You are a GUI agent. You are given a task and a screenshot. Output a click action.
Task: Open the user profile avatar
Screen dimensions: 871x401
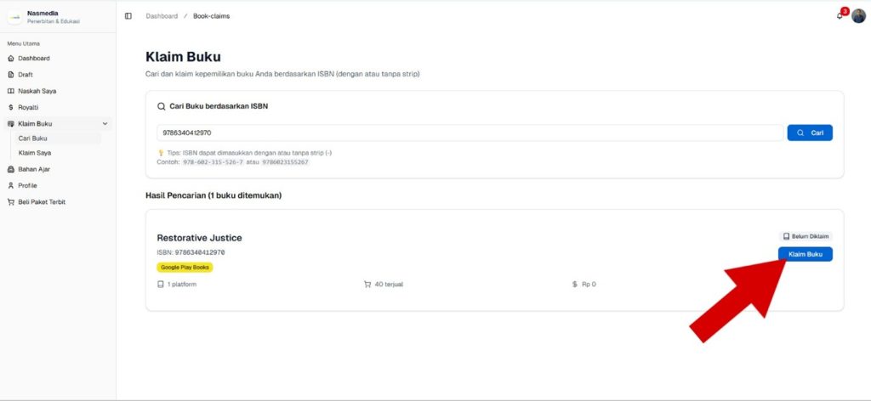click(x=858, y=16)
